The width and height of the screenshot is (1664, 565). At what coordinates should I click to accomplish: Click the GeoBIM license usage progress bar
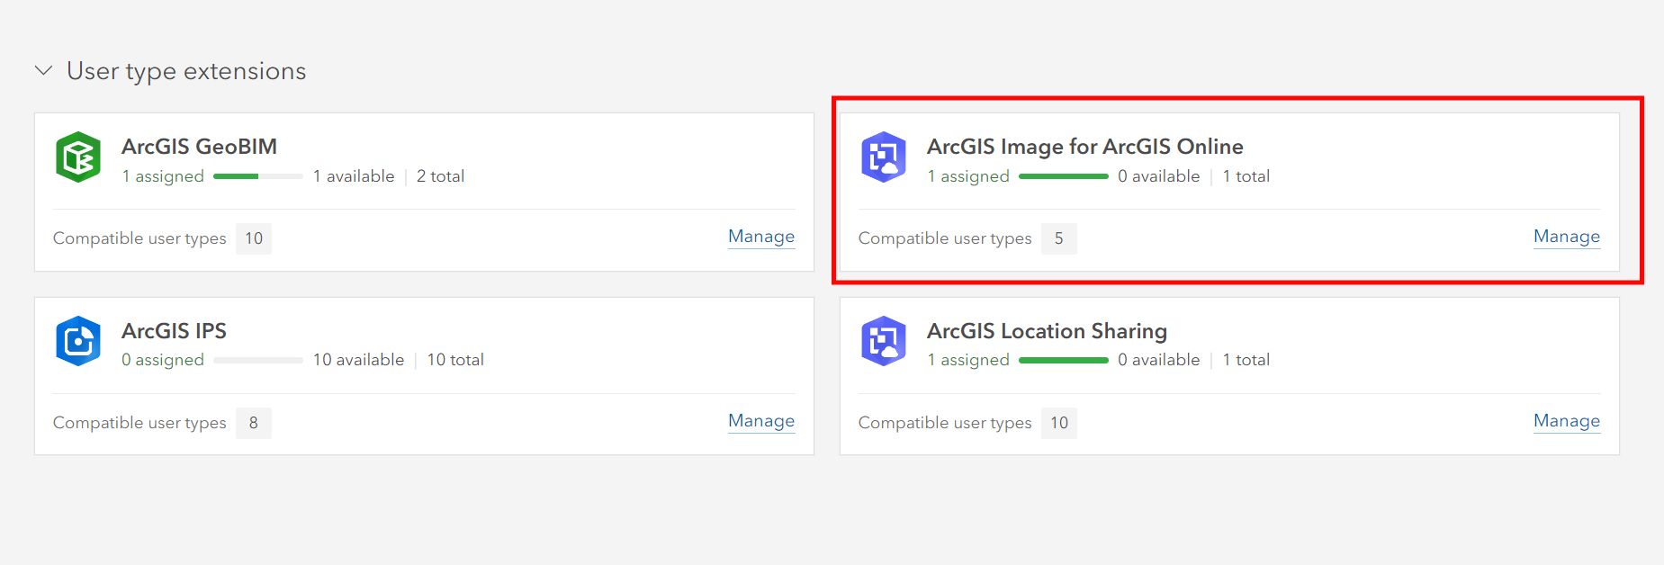[258, 176]
